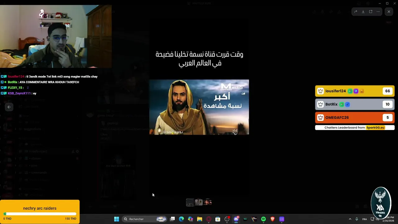Open the OBS Studio taskbar icon with red badge
This screenshot has width=398, height=224.
point(227,219)
